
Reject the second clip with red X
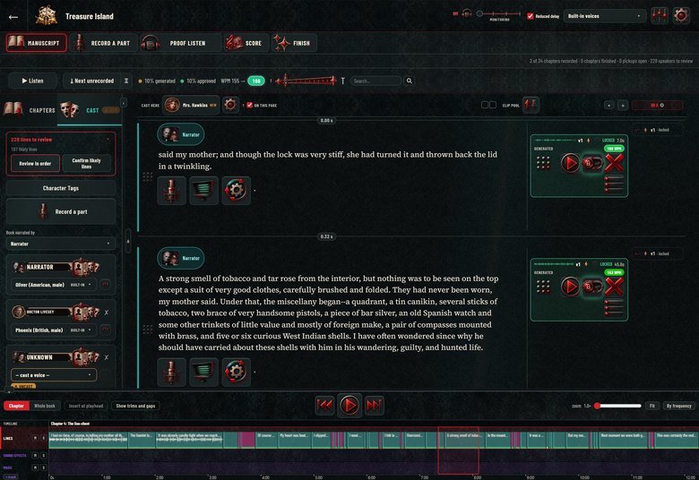(614, 287)
